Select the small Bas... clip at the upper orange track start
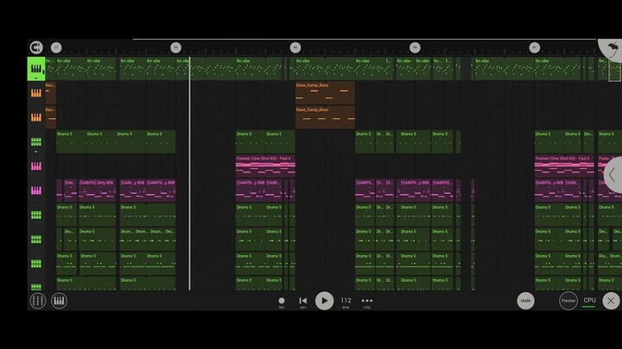Screen dimensions: 622x349 (50, 93)
